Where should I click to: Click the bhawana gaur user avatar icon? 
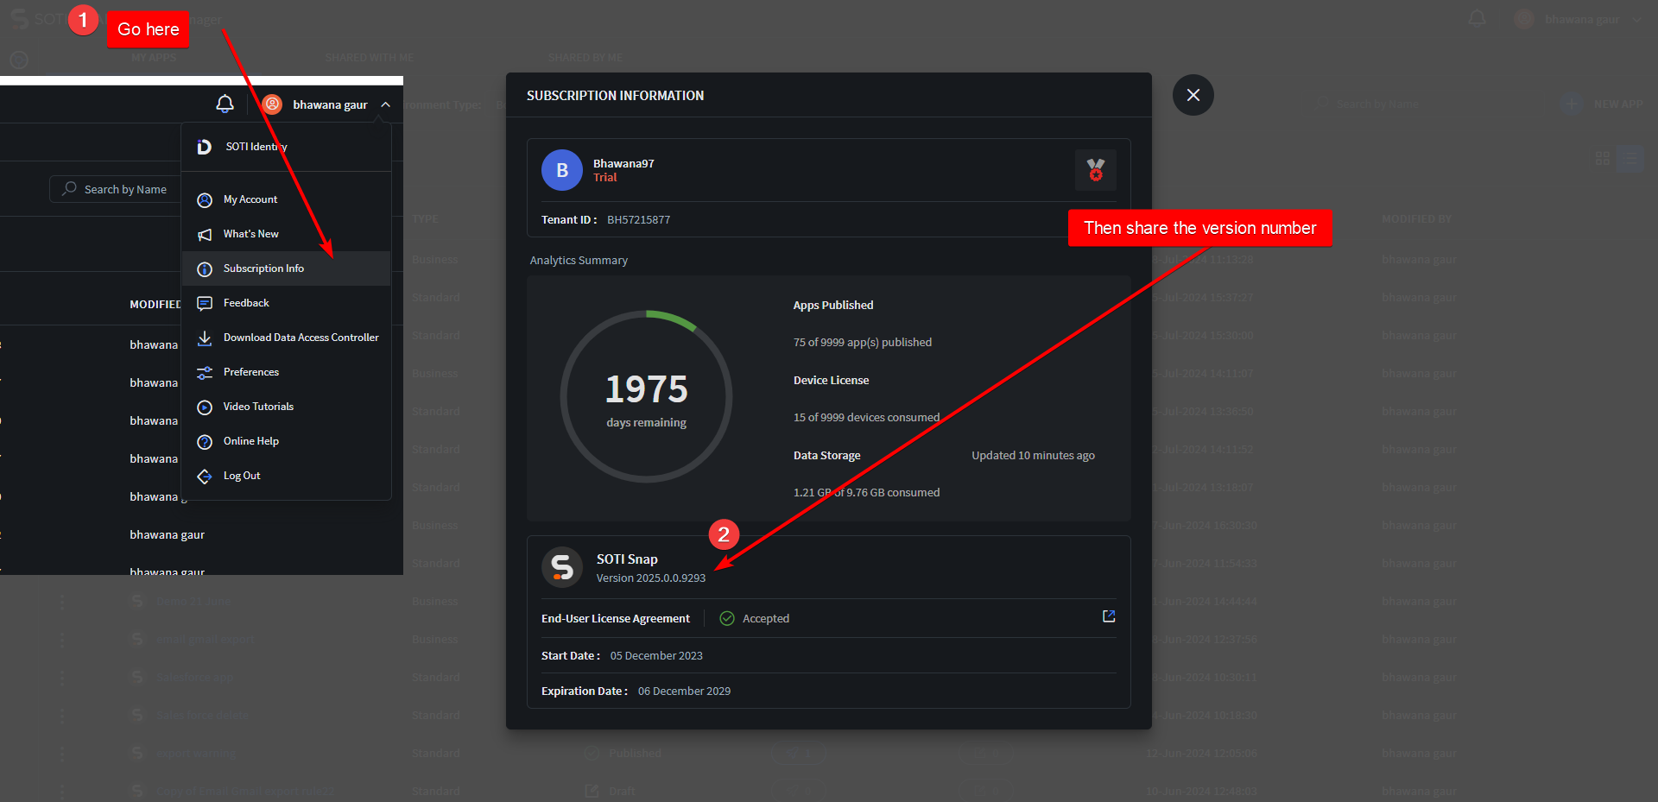tap(273, 104)
